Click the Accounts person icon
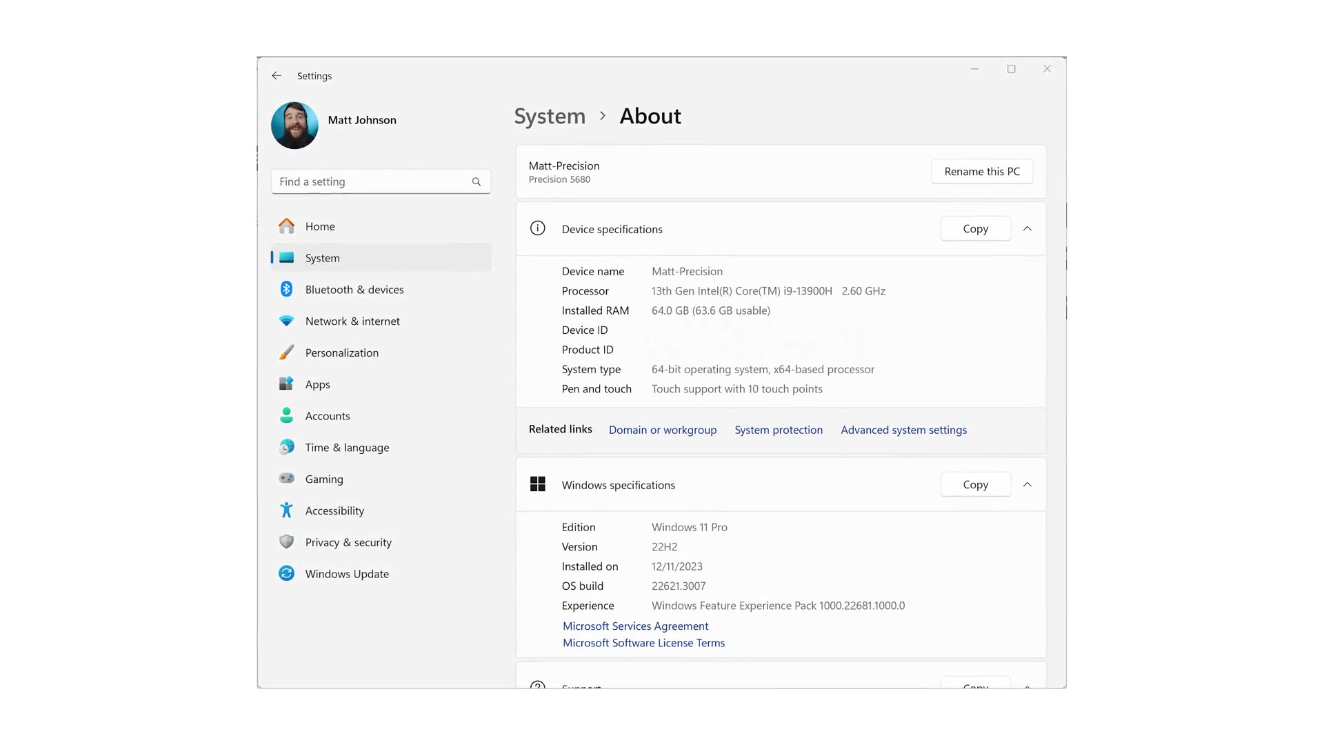 click(x=286, y=416)
